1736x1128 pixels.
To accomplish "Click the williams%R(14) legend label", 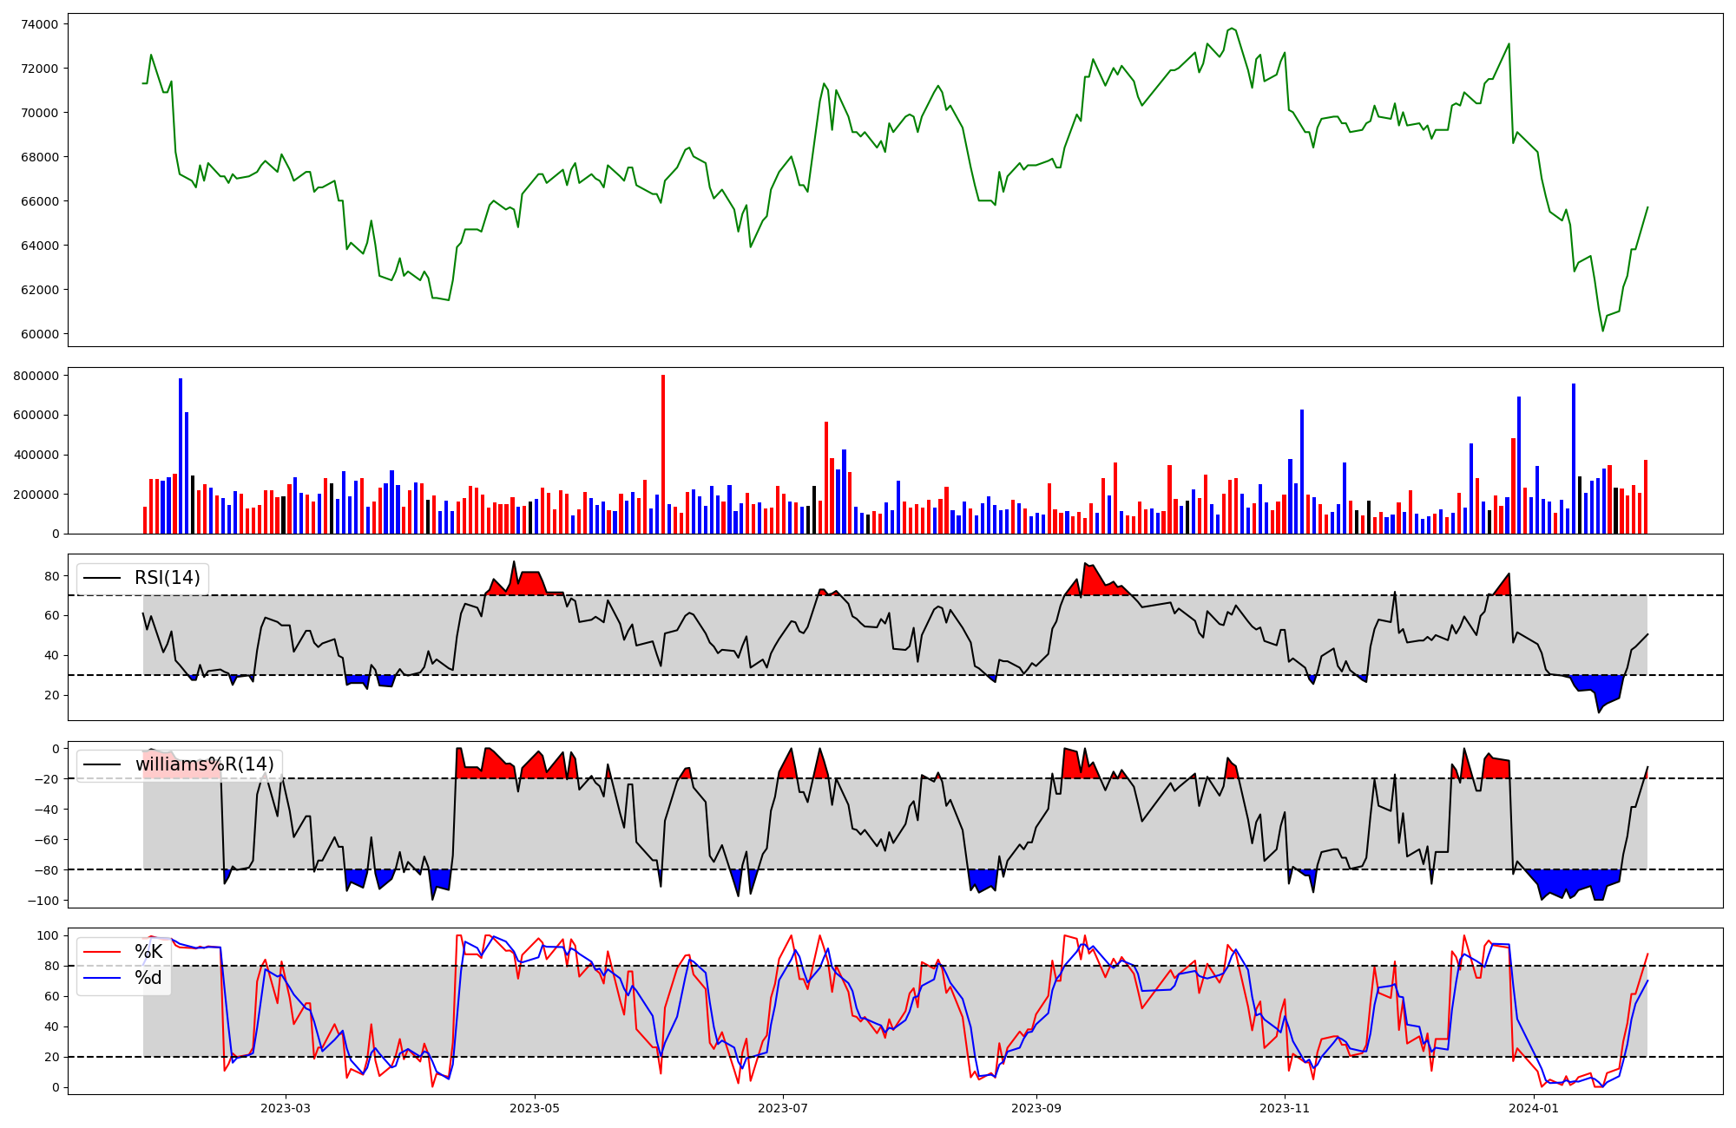I will point(204,764).
